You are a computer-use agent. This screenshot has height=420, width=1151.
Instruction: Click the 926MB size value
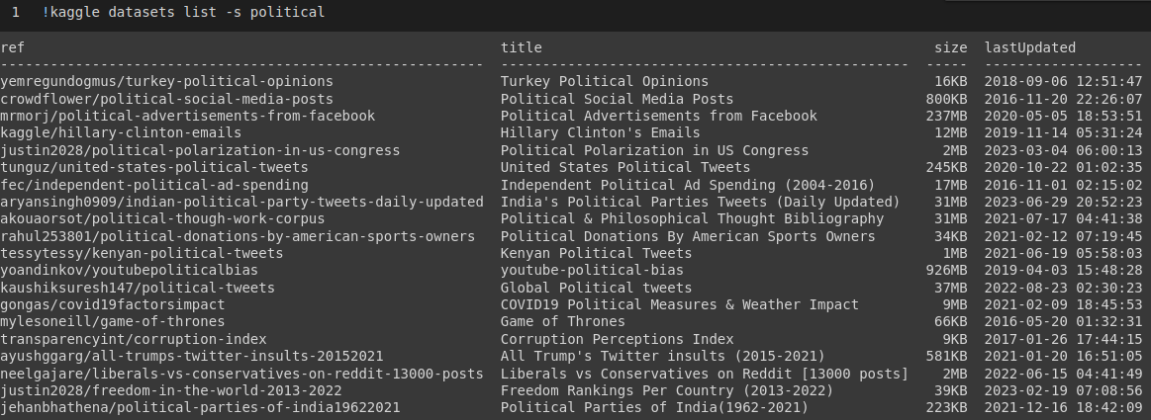coord(947,271)
